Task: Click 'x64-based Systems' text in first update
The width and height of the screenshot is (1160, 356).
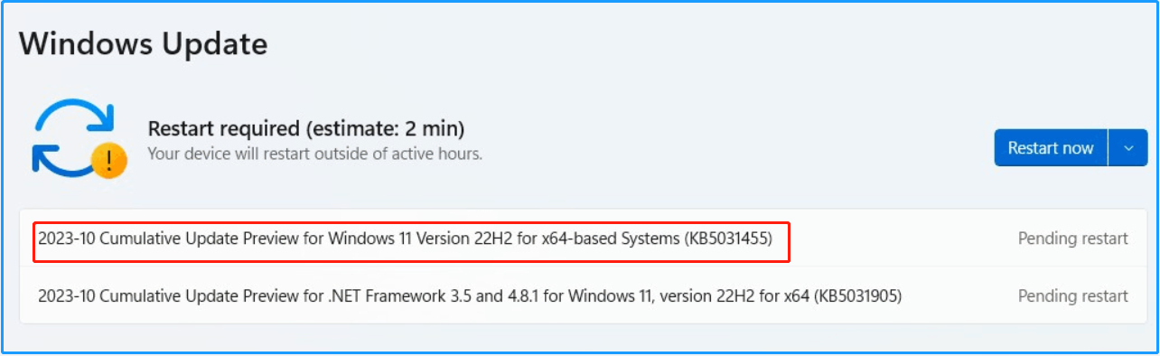Action: (609, 239)
